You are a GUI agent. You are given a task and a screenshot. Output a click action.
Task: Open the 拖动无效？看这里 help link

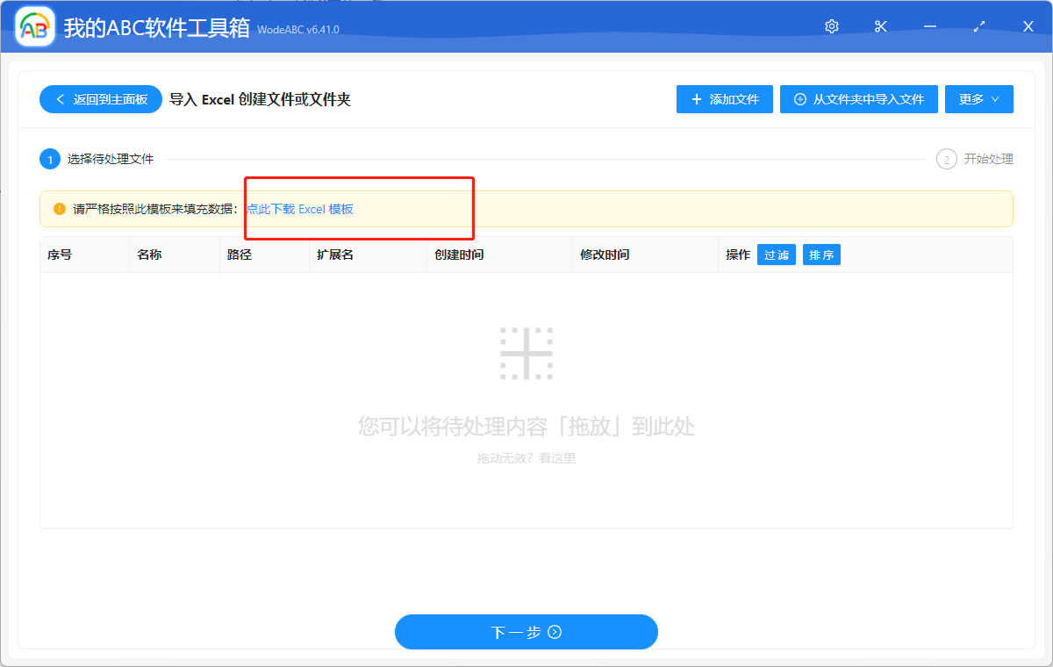click(526, 455)
